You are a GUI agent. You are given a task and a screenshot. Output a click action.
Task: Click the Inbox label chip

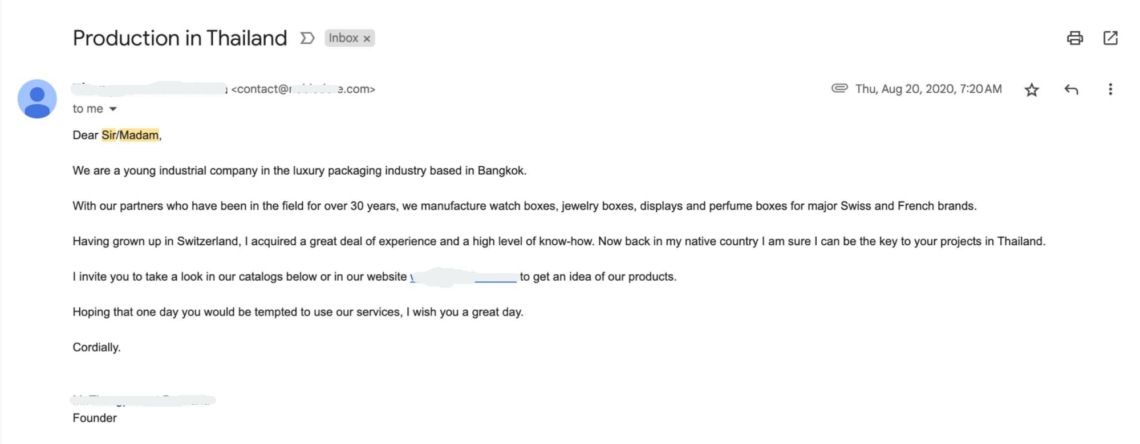(x=345, y=38)
